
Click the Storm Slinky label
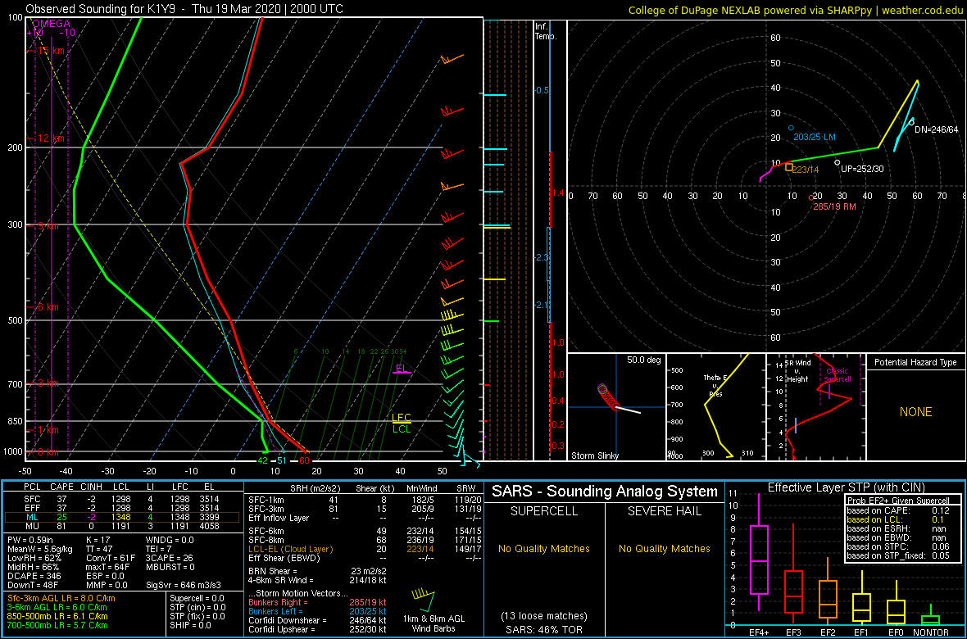594,455
